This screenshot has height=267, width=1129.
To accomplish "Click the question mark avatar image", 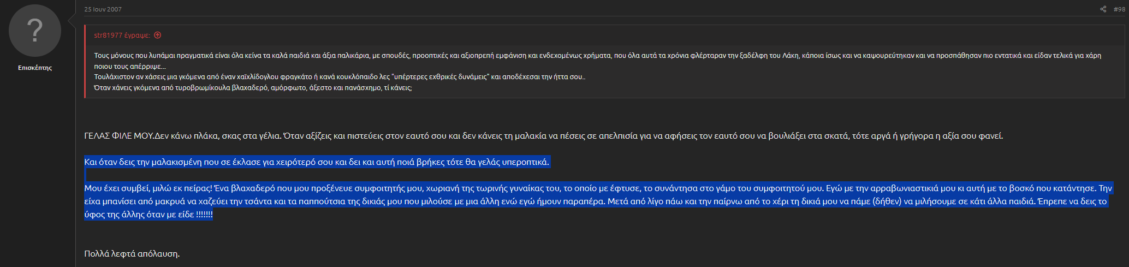I will [x=35, y=31].
